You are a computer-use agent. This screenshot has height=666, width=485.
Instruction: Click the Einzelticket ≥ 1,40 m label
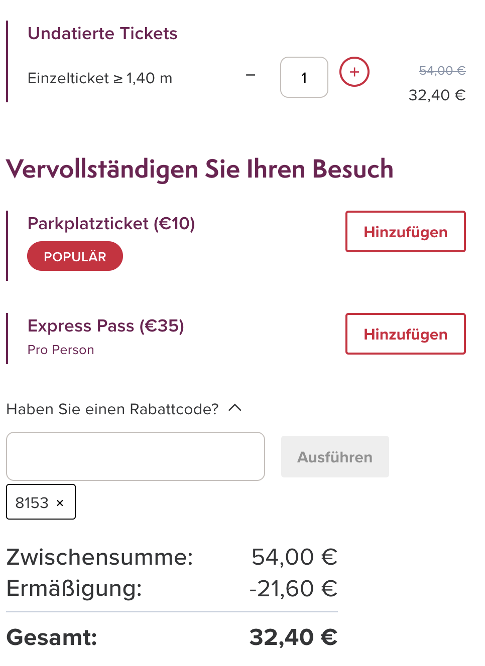click(x=100, y=78)
